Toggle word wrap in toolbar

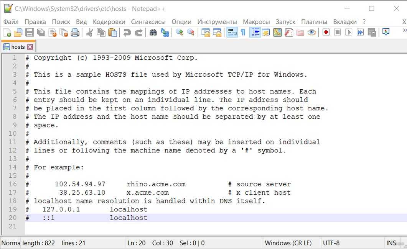click(232, 33)
